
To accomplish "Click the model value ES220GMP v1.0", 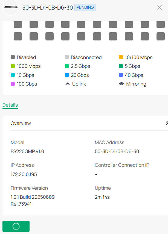I will pyautogui.click(x=27, y=151).
